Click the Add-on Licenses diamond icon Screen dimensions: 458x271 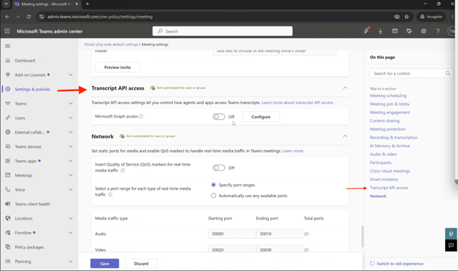point(8,75)
